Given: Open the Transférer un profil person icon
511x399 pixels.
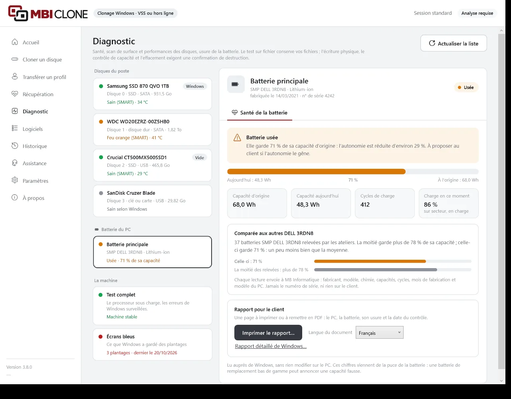Looking at the screenshot, I should click(x=15, y=77).
